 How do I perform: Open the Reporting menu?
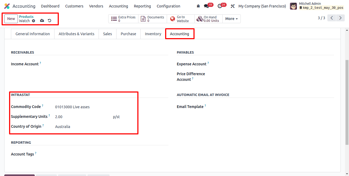tap(142, 6)
